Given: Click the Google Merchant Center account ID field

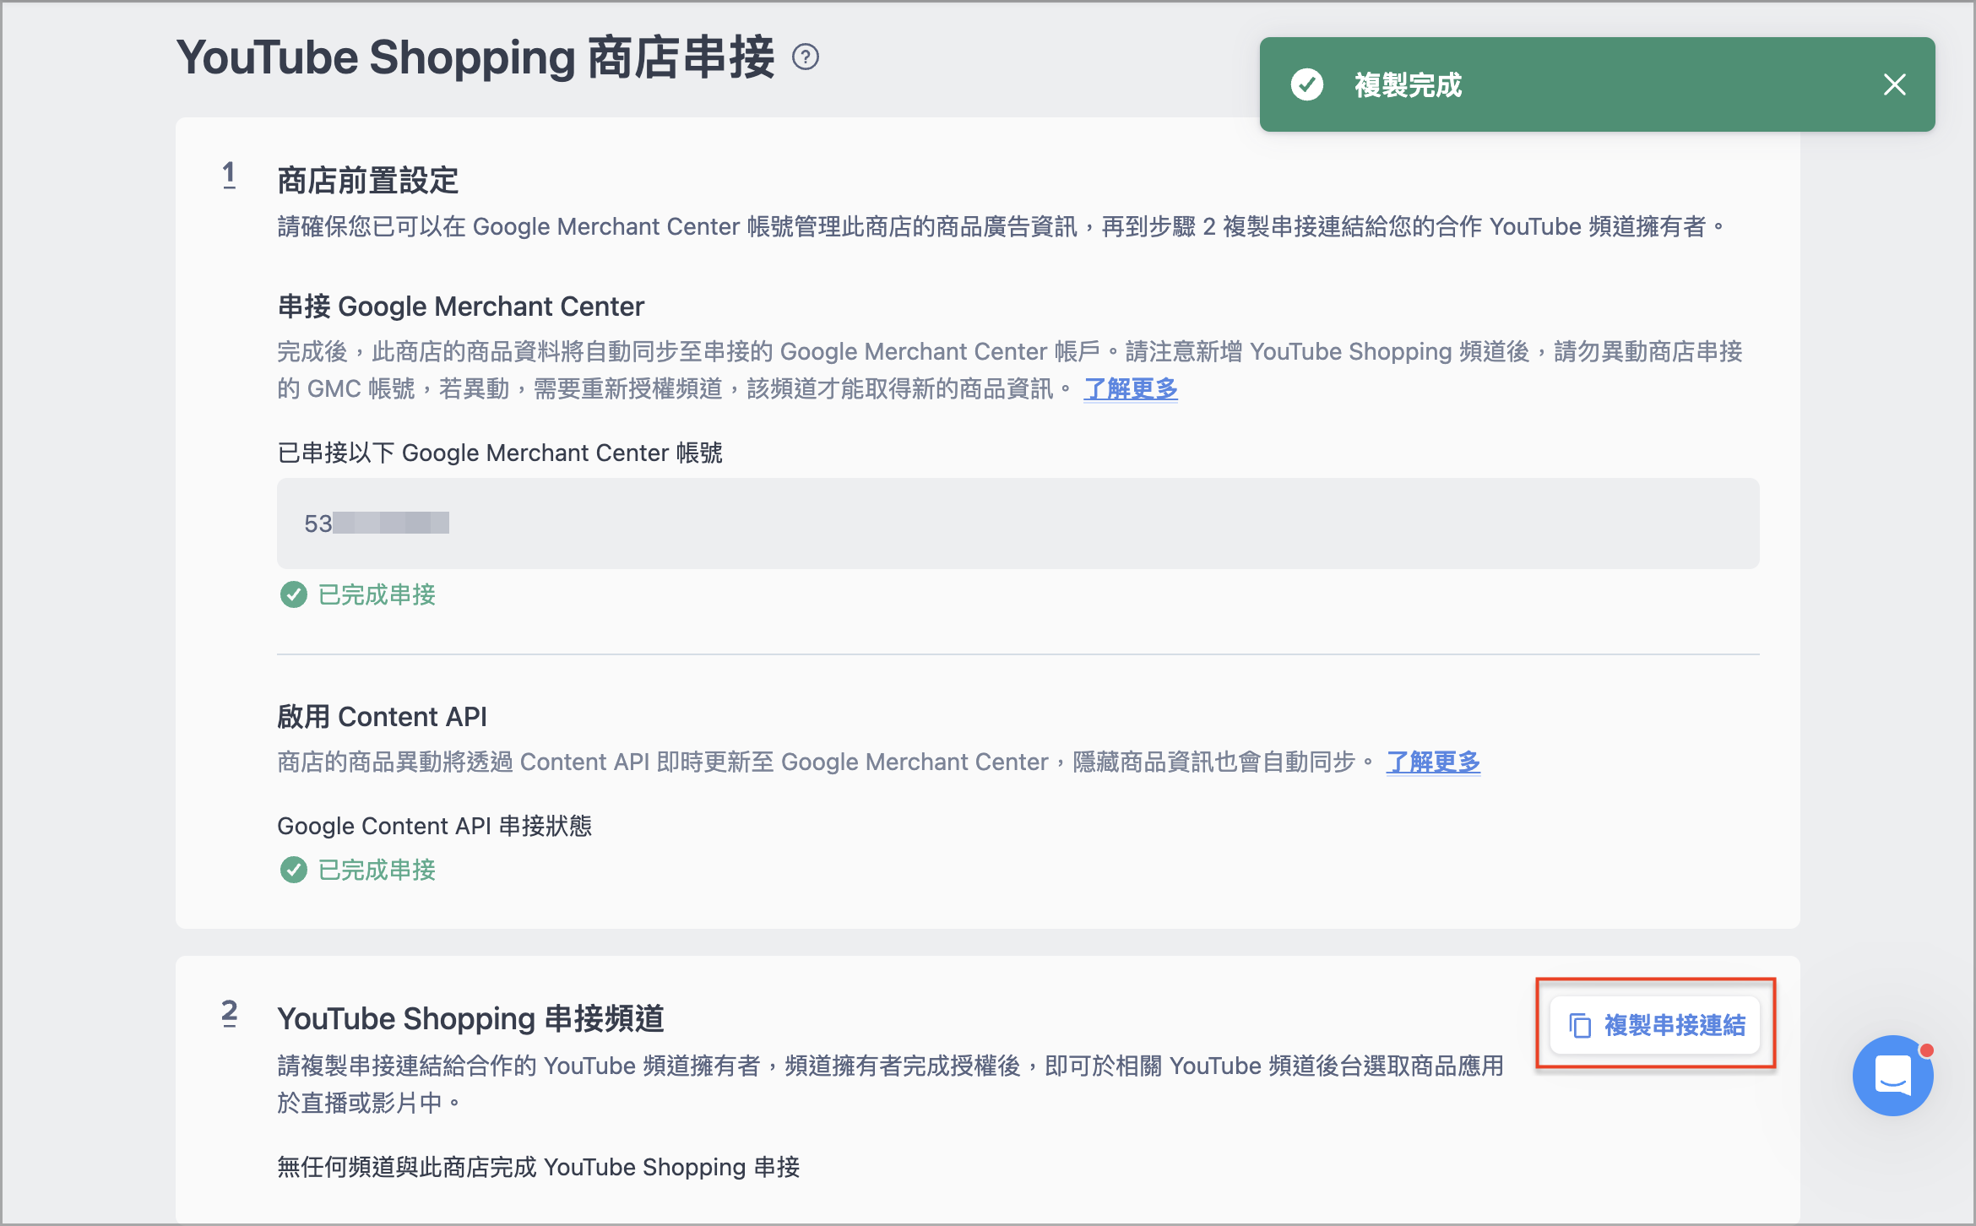Looking at the screenshot, I should pyautogui.click(x=1018, y=523).
